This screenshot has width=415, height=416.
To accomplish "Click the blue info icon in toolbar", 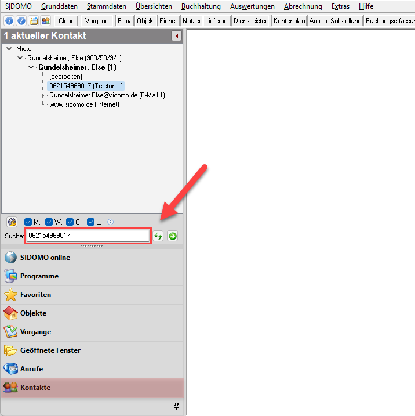I will click(x=9, y=21).
